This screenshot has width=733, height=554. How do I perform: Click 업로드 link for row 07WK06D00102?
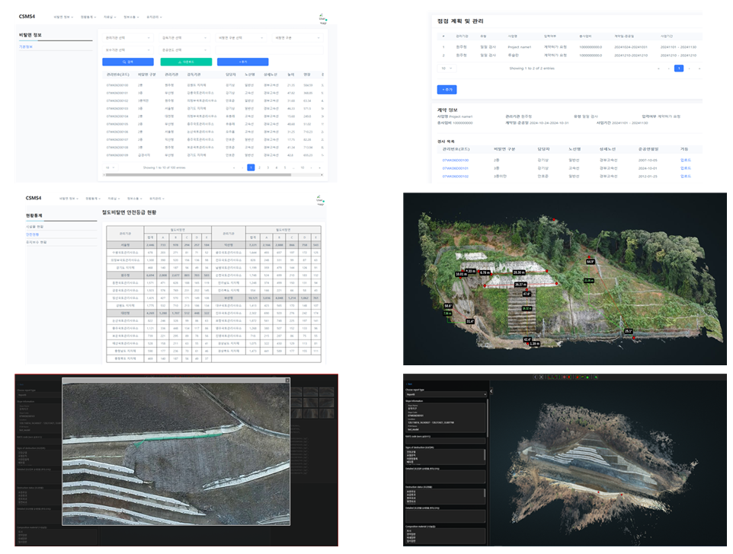coord(685,176)
